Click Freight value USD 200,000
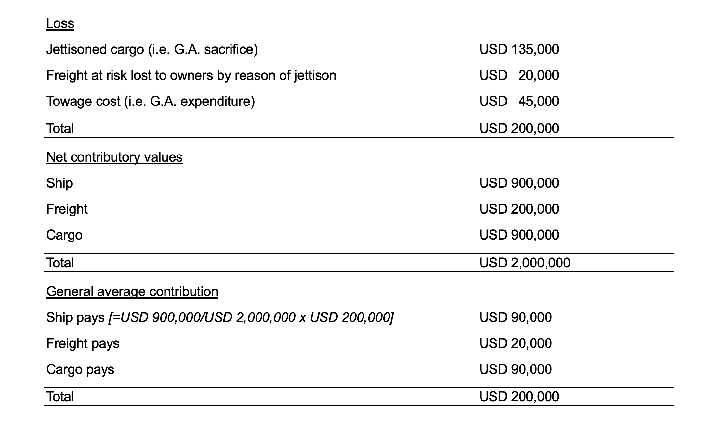The height and width of the screenshot is (433, 712). 519,209
